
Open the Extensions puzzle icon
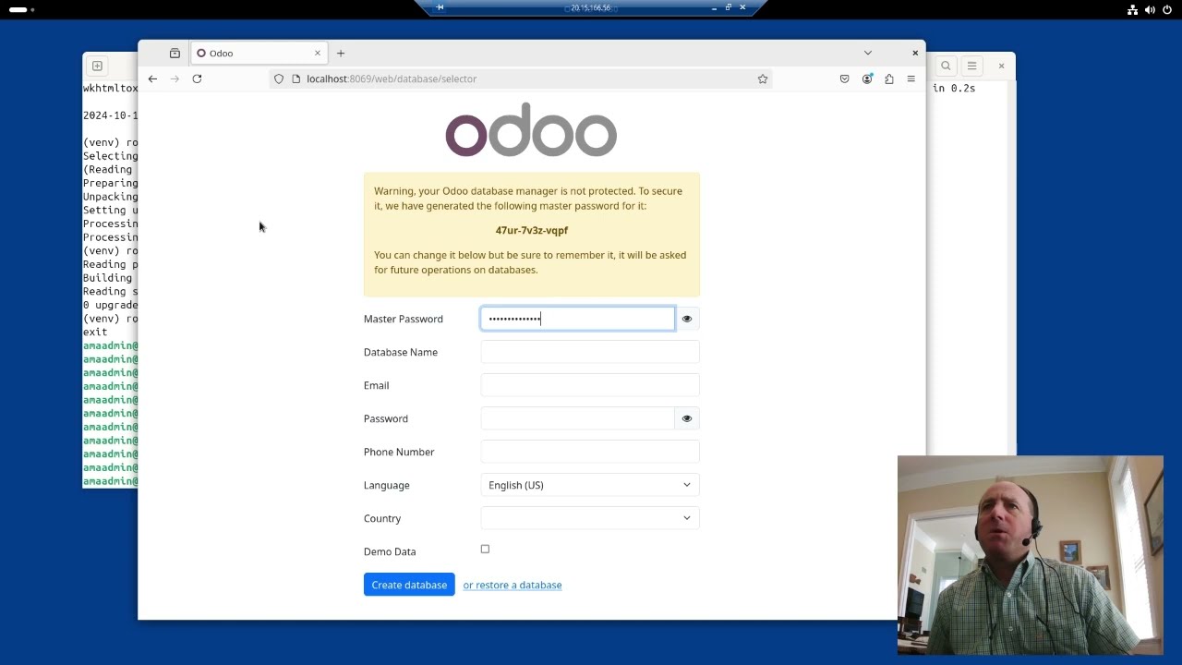(888, 79)
